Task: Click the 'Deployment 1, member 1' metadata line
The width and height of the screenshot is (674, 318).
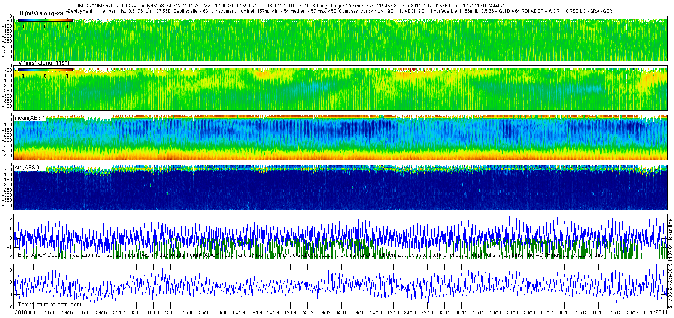Action: click(340, 11)
